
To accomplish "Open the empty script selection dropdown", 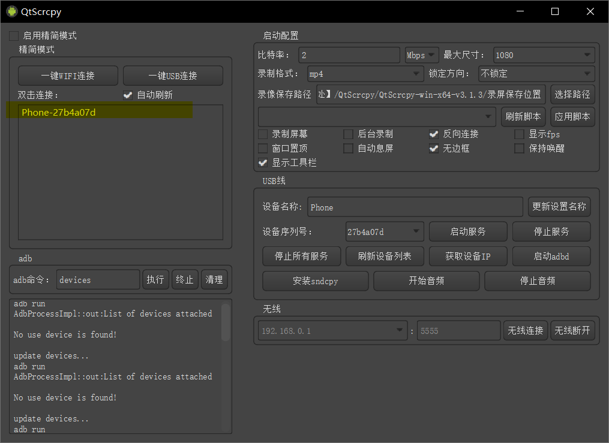I will click(x=377, y=117).
